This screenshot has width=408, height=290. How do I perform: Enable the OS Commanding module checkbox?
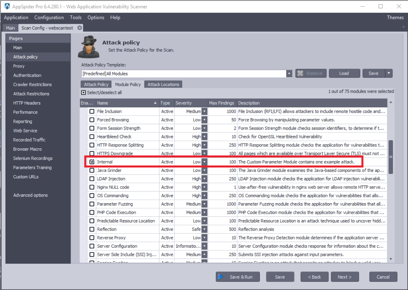92,196
